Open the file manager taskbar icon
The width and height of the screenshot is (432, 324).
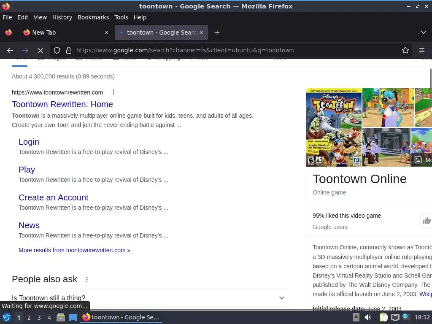pos(61,317)
